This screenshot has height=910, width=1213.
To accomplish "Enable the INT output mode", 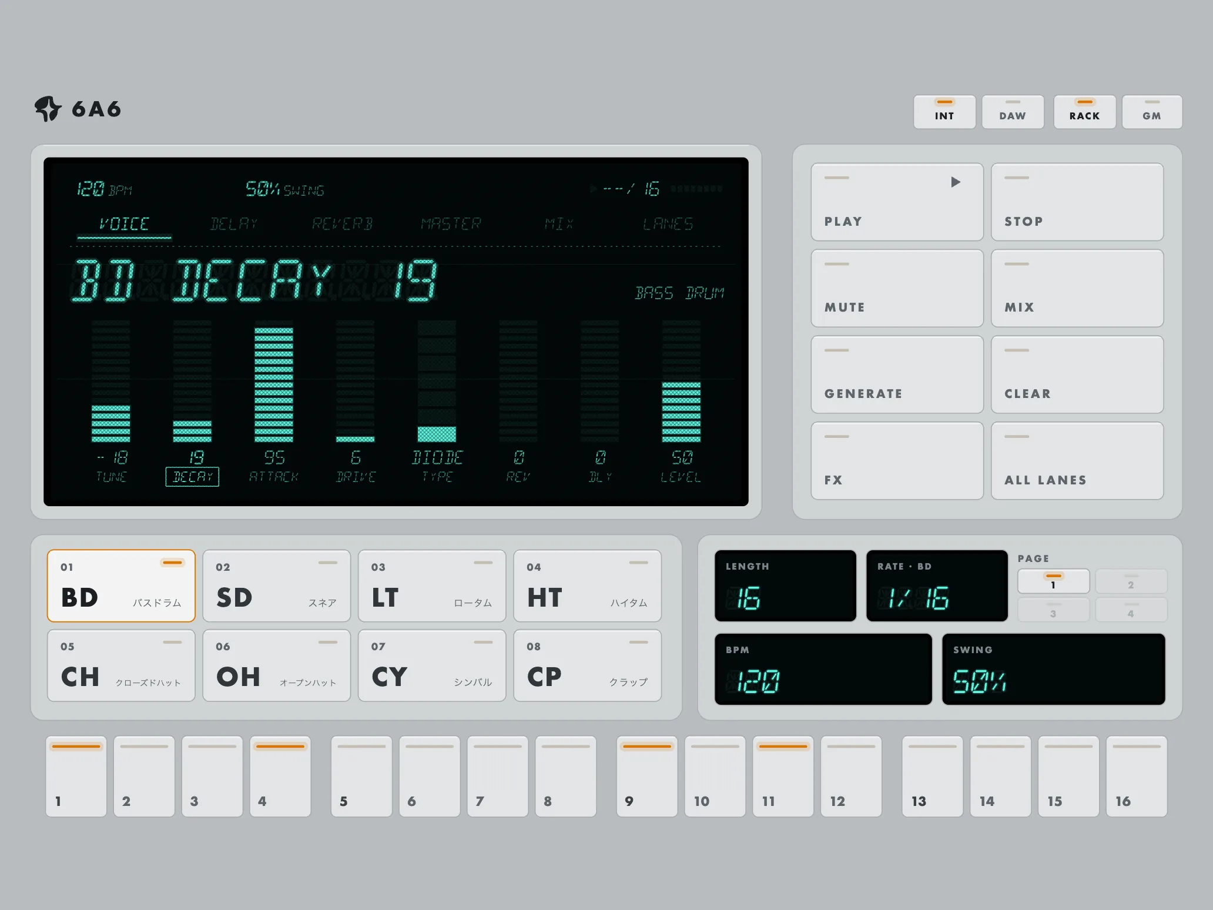I will coord(944,112).
